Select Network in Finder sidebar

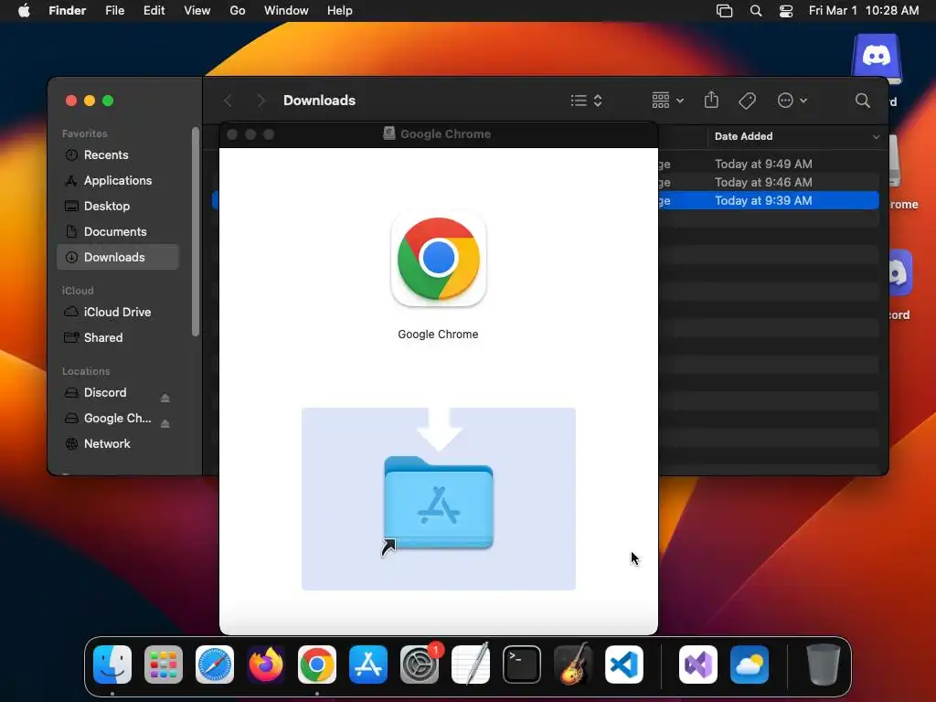coord(118,443)
